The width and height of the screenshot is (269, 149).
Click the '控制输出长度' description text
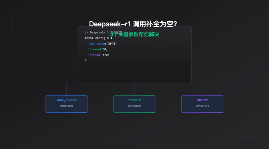coord(66,106)
